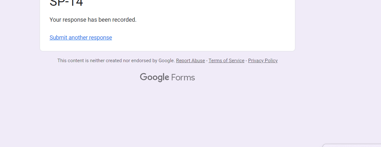Click the Submit another response link

point(81,38)
